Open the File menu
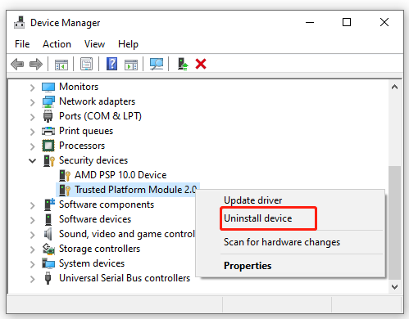The image size is (409, 319). (x=22, y=44)
